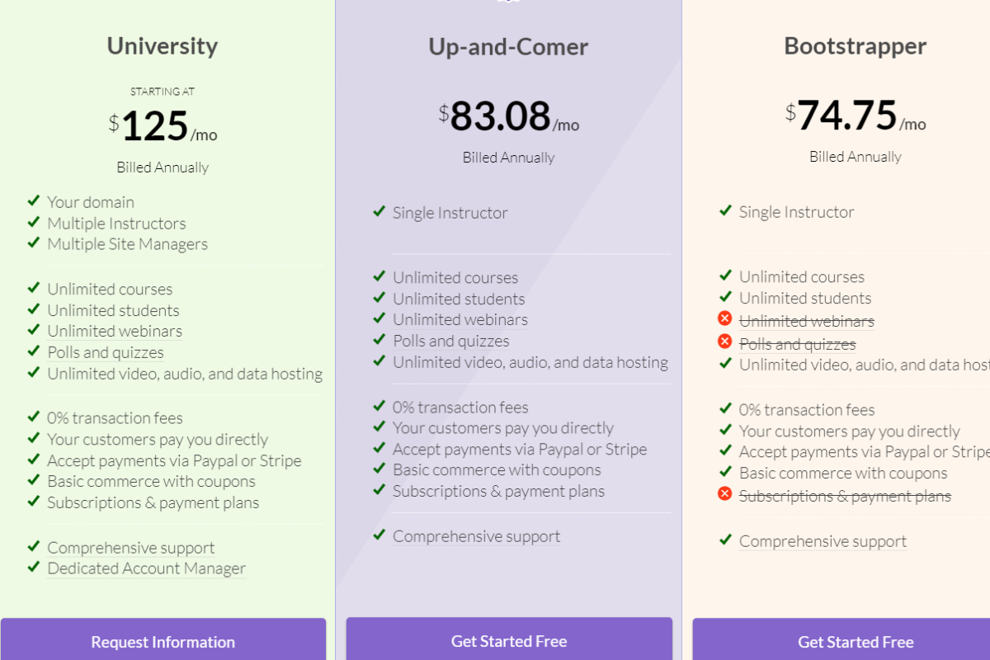Open Comprehensive support link in Up-and-Comer plan
This screenshot has width=990, height=660.
point(477,536)
